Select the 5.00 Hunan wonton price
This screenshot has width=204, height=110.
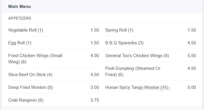[192, 87]
